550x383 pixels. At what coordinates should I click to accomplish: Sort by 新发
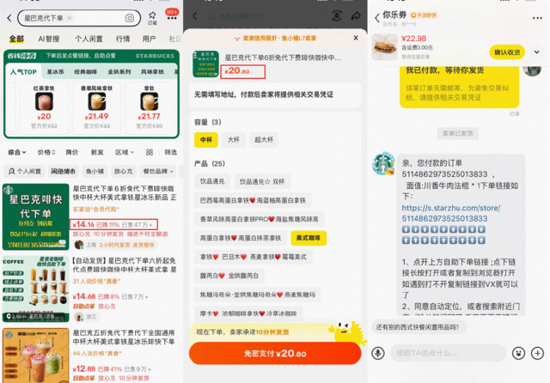pos(97,152)
